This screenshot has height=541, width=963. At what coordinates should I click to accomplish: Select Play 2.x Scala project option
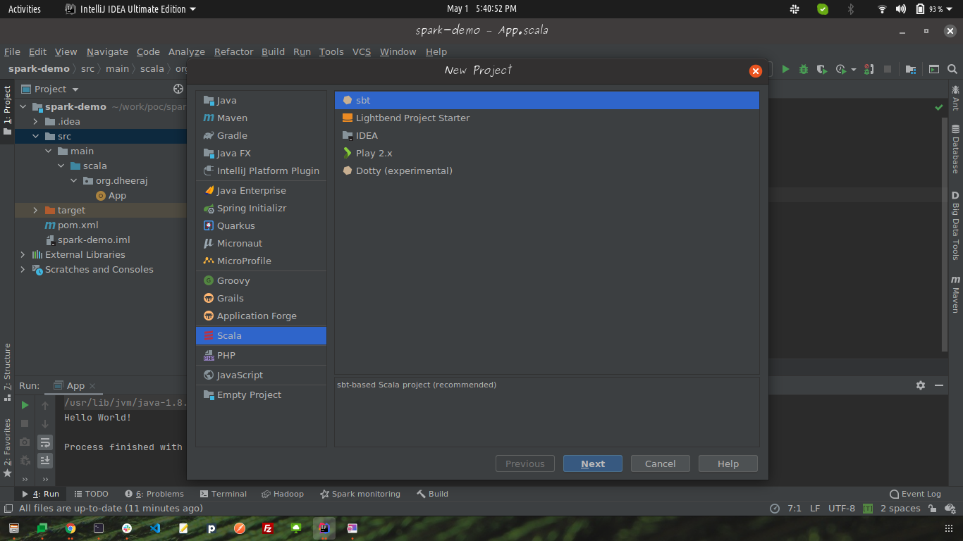point(547,153)
